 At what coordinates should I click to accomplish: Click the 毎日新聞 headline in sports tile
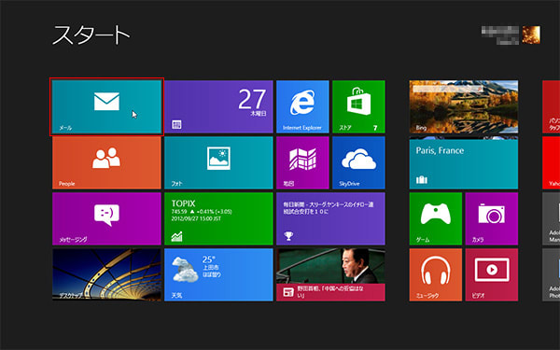[329, 208]
